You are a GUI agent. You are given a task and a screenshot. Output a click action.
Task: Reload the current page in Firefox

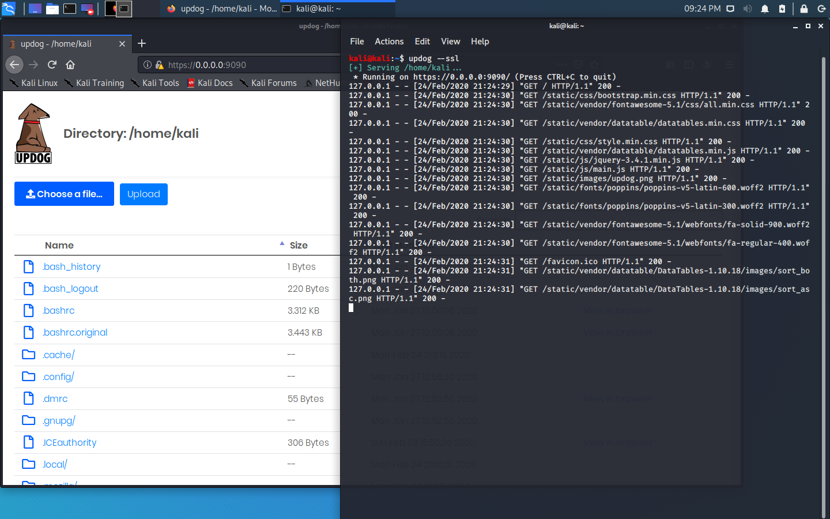click(x=51, y=65)
